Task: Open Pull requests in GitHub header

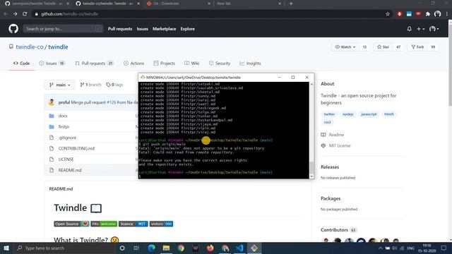Action: [x=120, y=29]
